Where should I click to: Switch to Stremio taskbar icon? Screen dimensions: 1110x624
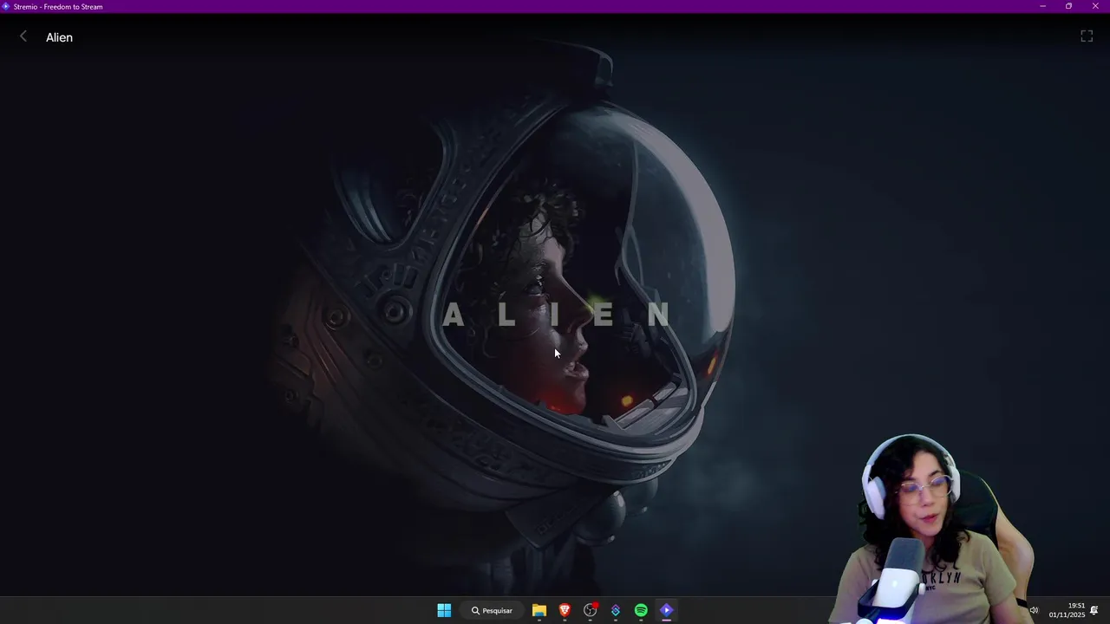click(666, 610)
